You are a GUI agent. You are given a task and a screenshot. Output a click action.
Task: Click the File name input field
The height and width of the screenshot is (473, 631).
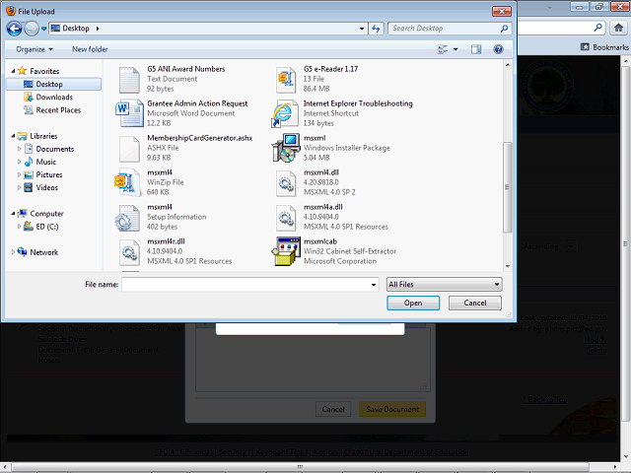245,285
